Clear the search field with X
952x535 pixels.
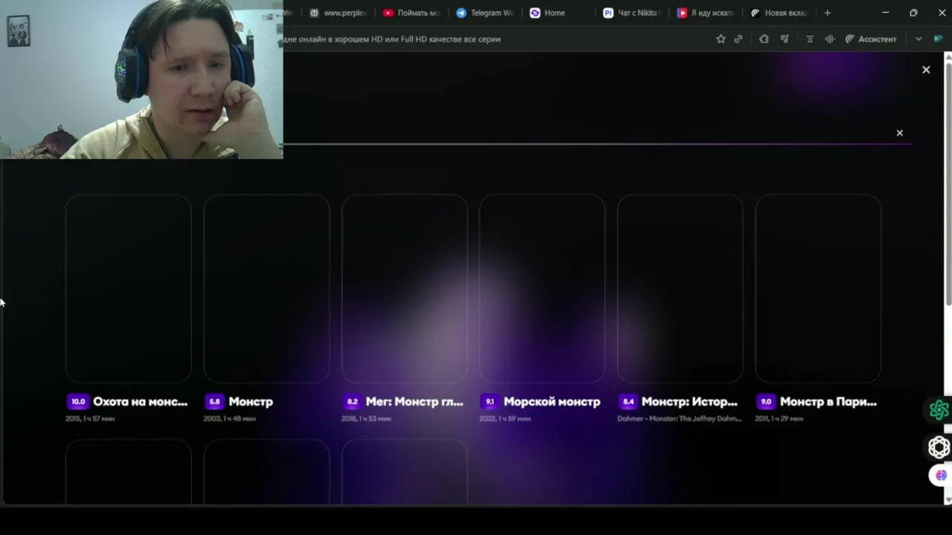(x=900, y=133)
